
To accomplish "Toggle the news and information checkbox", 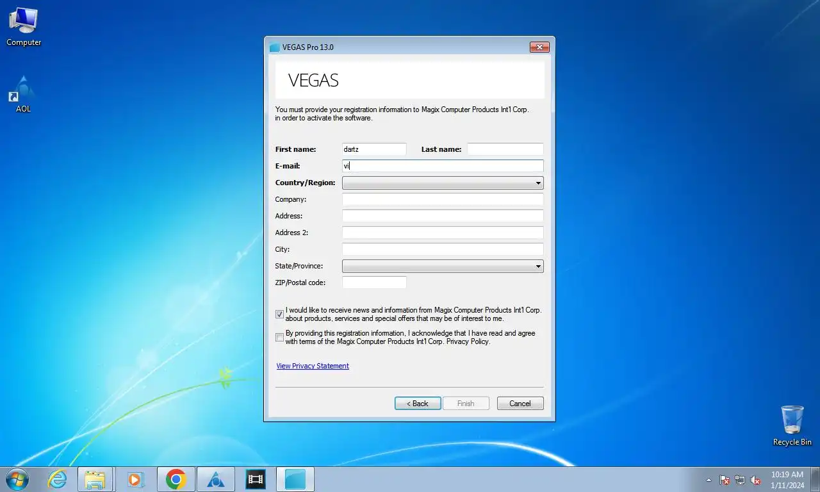I will click(x=279, y=315).
